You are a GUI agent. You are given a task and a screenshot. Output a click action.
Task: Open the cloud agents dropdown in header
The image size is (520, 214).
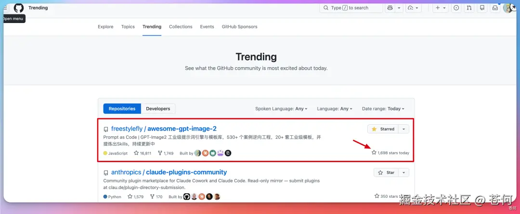pos(414,8)
